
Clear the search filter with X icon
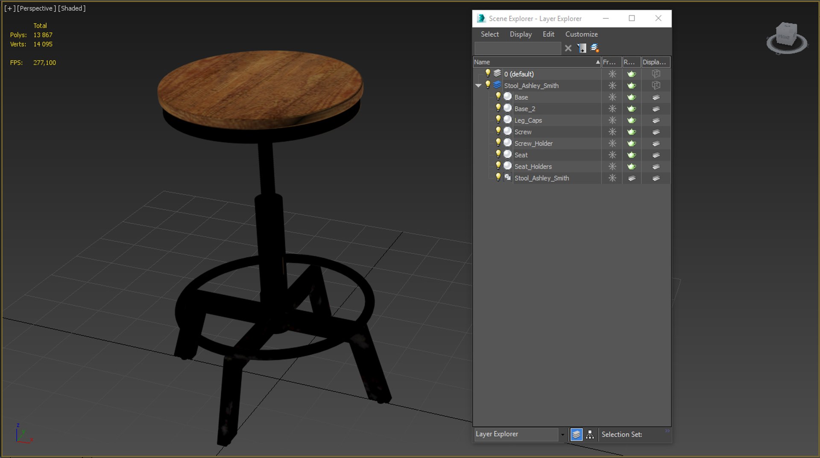tap(568, 48)
